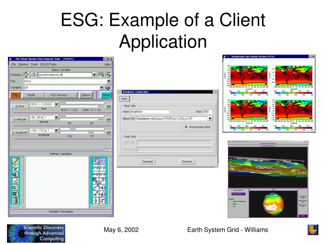Select the Host tab in Database Connection
Screen dimensions: 326x244
[124, 99]
